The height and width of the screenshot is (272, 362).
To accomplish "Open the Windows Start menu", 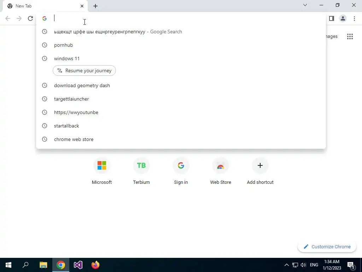I will [8, 265].
